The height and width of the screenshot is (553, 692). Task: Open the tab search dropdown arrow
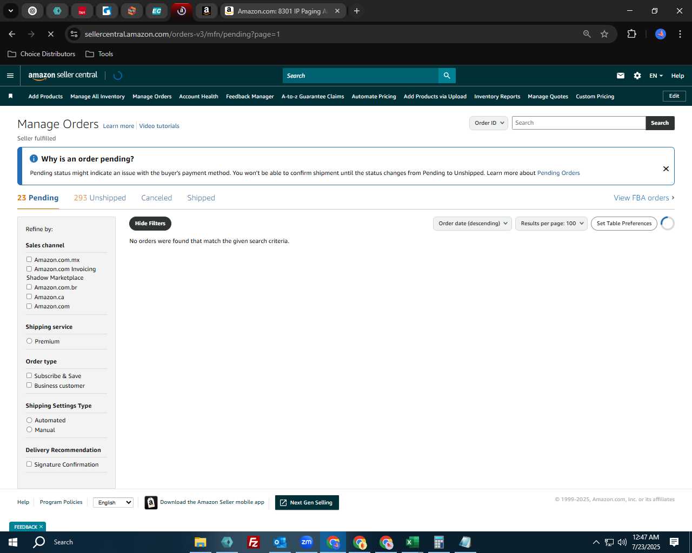click(x=10, y=11)
